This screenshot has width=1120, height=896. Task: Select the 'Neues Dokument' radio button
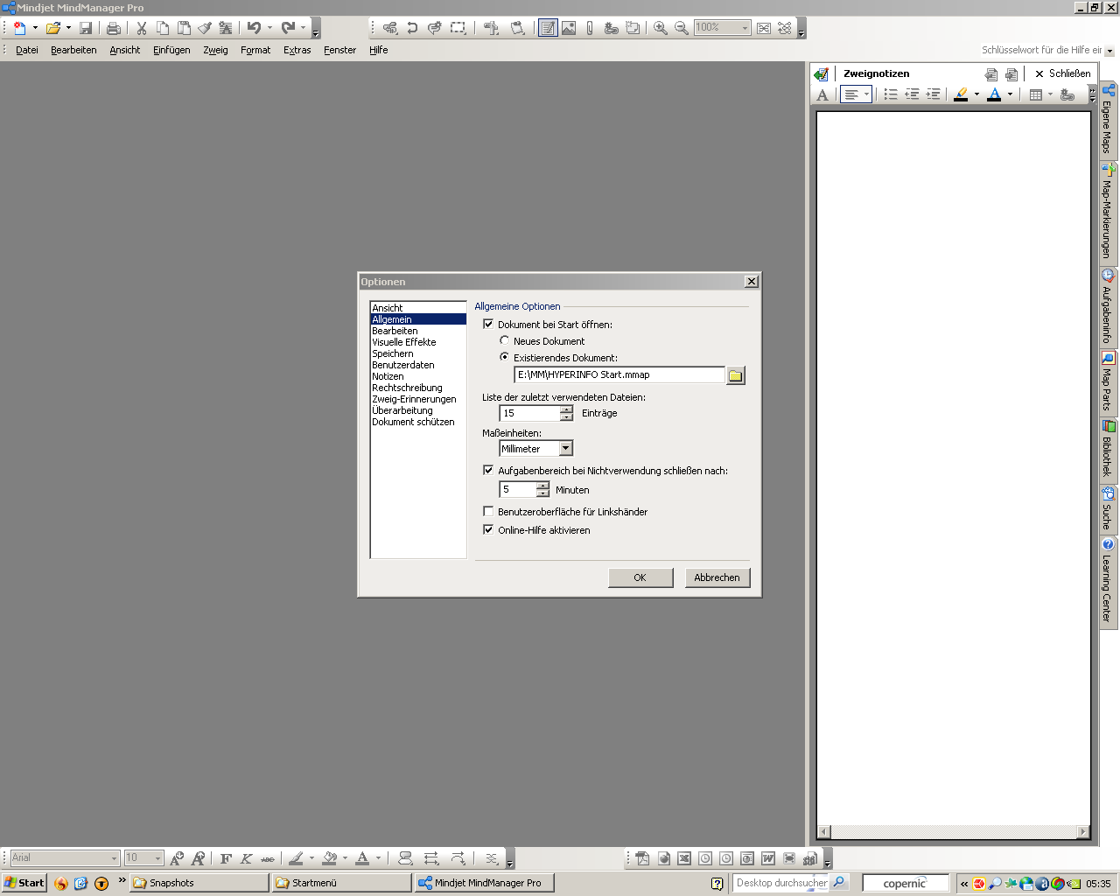[504, 340]
